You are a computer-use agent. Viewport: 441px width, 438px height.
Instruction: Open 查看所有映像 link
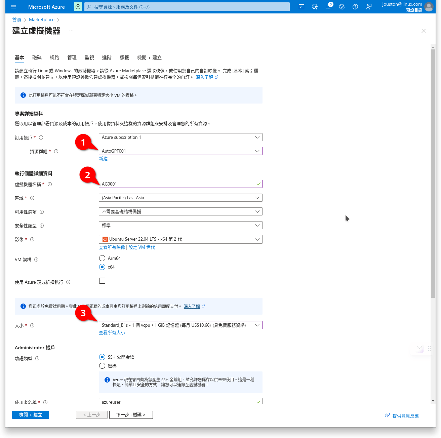click(x=112, y=247)
